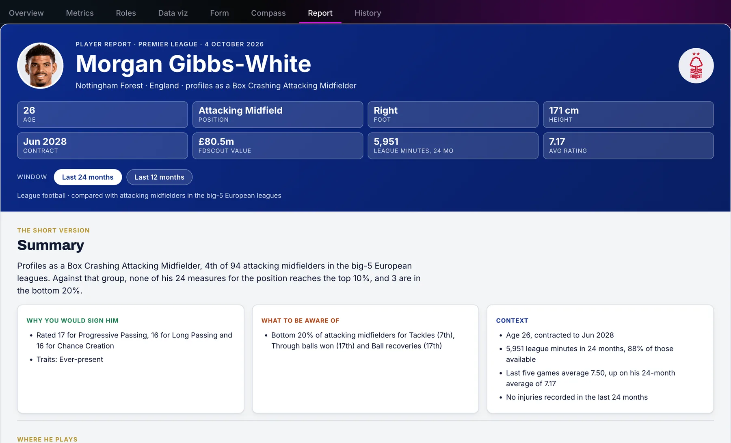Image resolution: width=731 pixels, height=443 pixels.
Task: Click the Context card heading
Action: [x=512, y=320]
